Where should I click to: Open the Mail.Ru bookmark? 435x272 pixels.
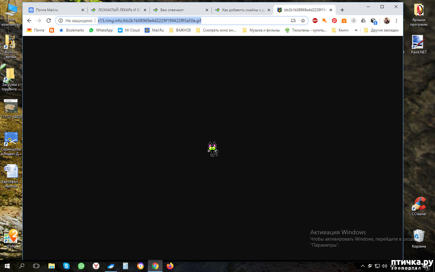point(154,30)
